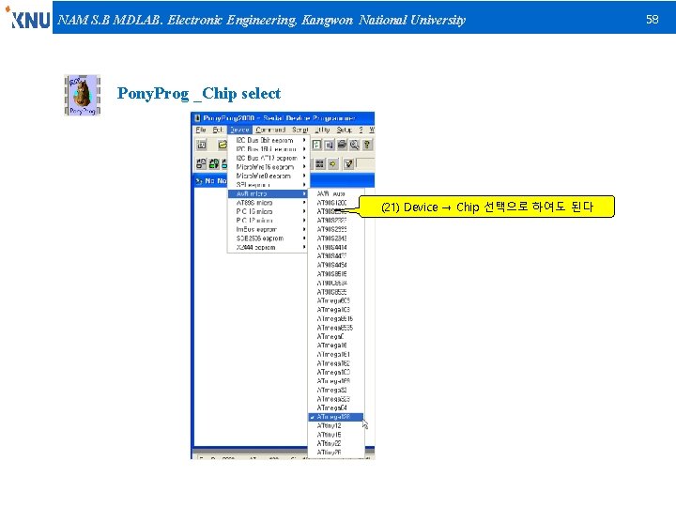Expand the MicroWire8 eeprom submenu arrow

point(304,176)
